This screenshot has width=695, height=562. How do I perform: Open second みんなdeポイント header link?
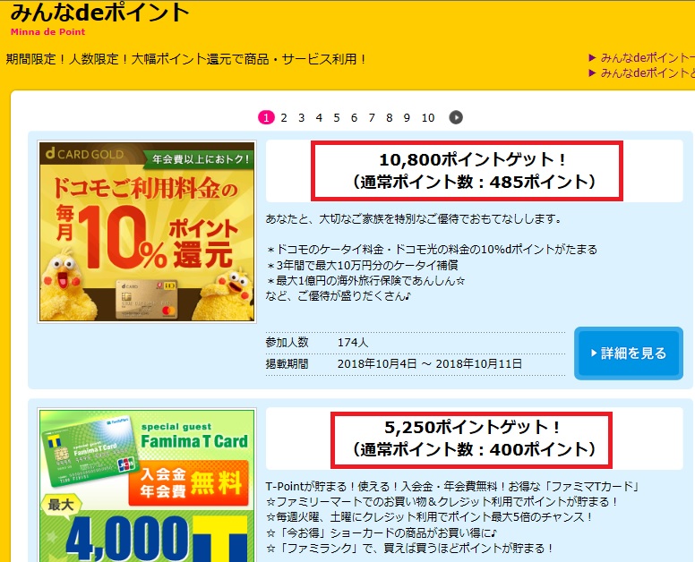point(641,72)
